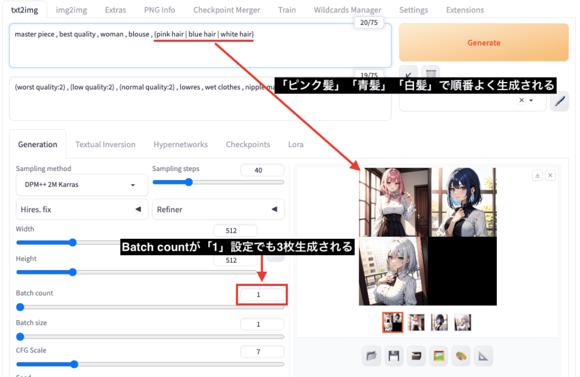The width and height of the screenshot is (580, 377).
Task: Click the Batch size value field
Action: tap(262, 324)
